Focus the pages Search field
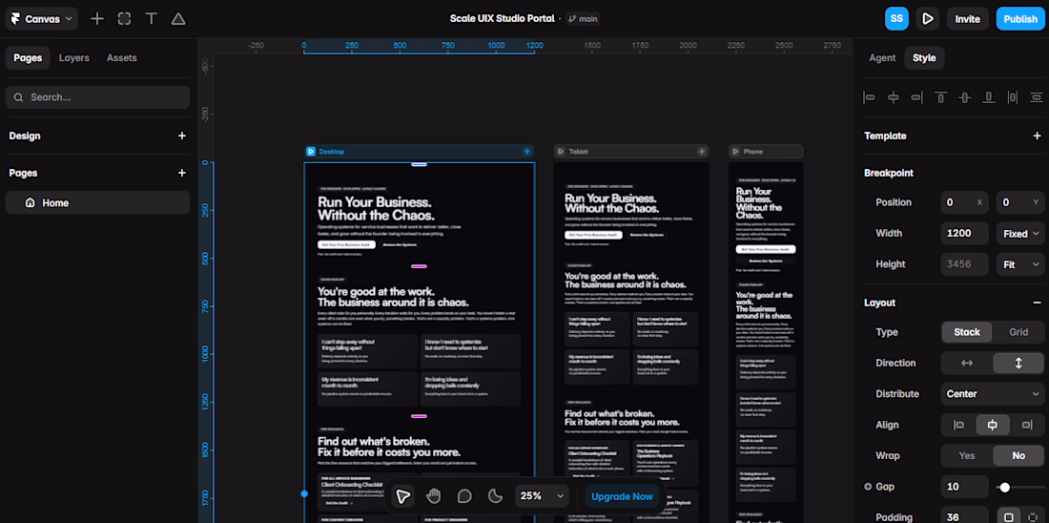 (x=97, y=97)
